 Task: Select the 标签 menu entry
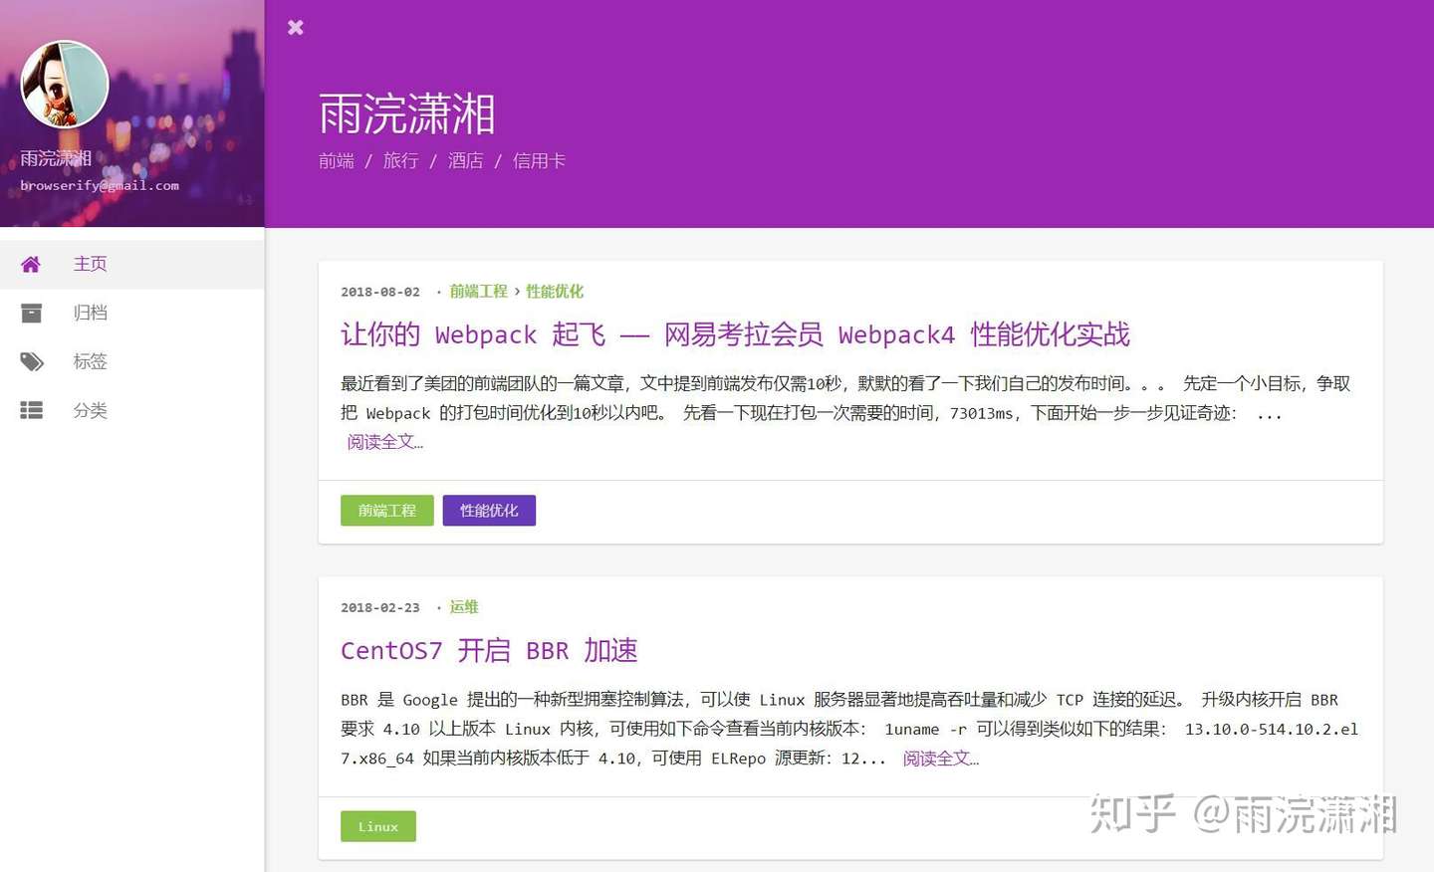[132, 361]
